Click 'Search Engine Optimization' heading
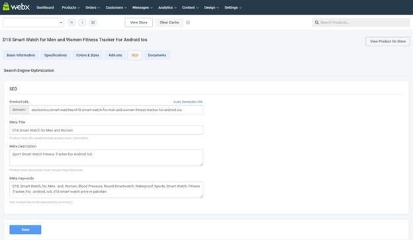This screenshot has height=240, width=413. (x=29, y=71)
